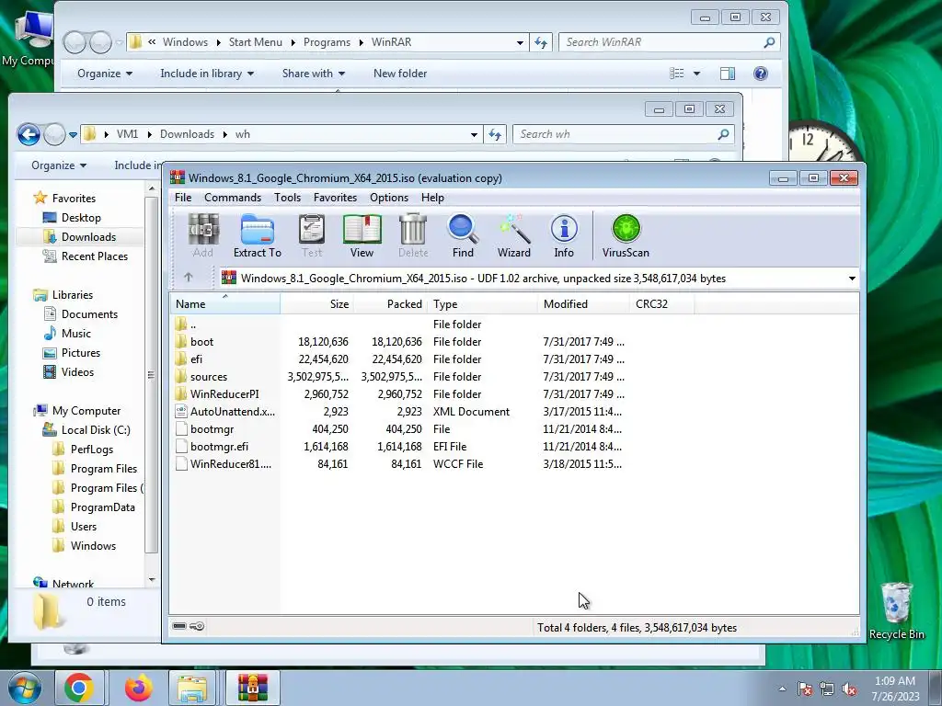Screen dimensions: 942x706
Task: Switch to WinRAR taskbar icon
Action: click(x=252, y=688)
